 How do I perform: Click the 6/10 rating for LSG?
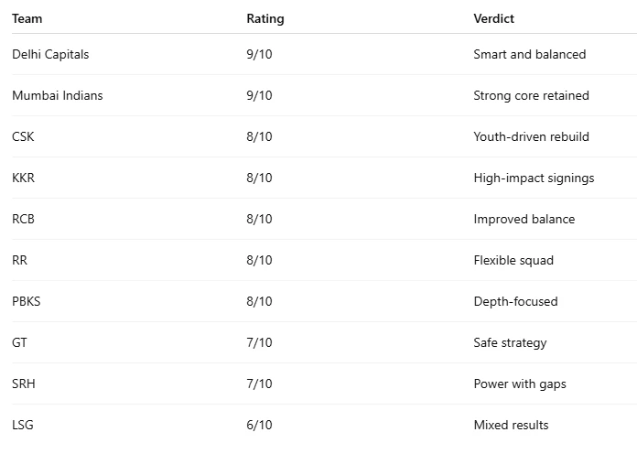pyautogui.click(x=259, y=425)
